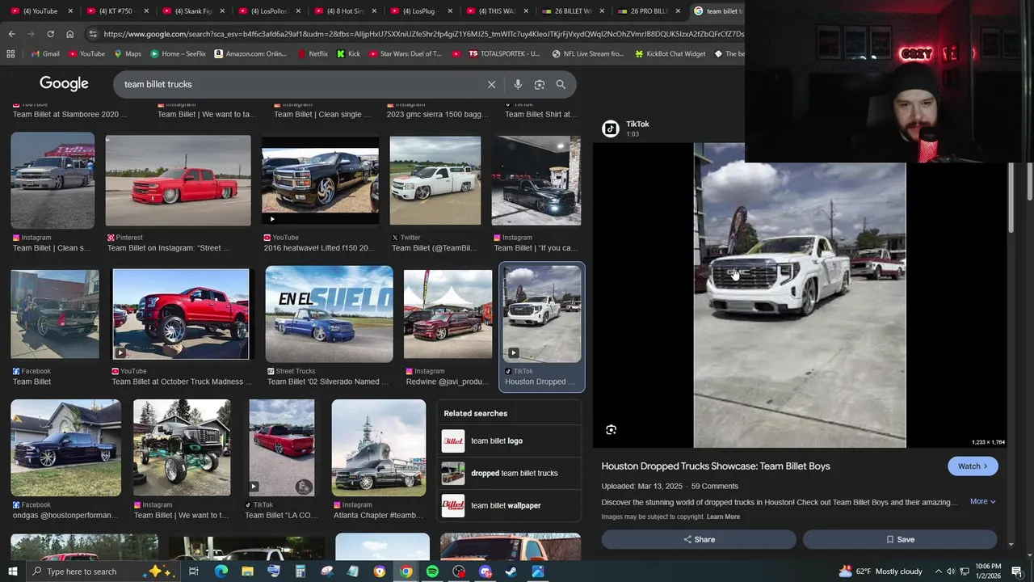The height and width of the screenshot is (582, 1034).
Task: Launch Microsoft Edge from taskbar
Action: (x=221, y=571)
